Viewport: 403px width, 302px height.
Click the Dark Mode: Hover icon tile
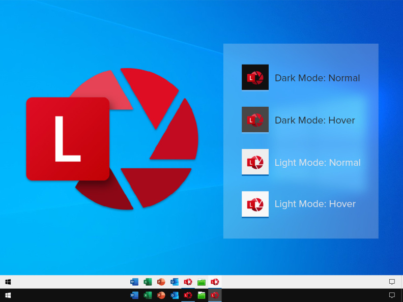coord(255,119)
